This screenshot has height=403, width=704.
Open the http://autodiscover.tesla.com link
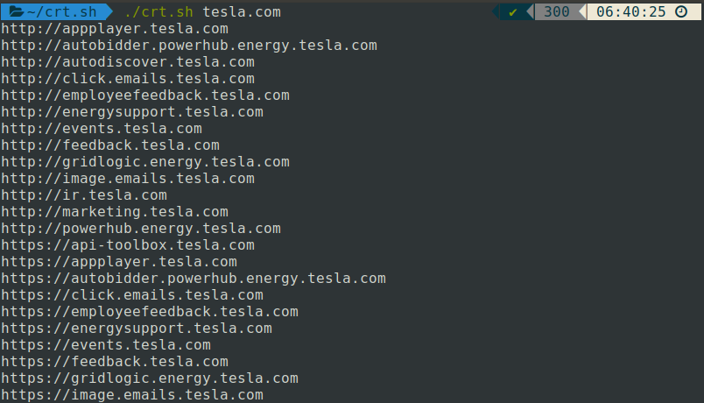click(x=128, y=62)
